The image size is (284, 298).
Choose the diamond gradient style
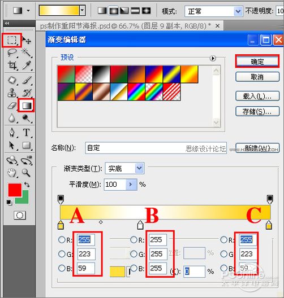[x=146, y=11]
